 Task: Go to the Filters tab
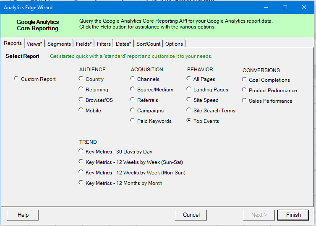[x=104, y=44]
